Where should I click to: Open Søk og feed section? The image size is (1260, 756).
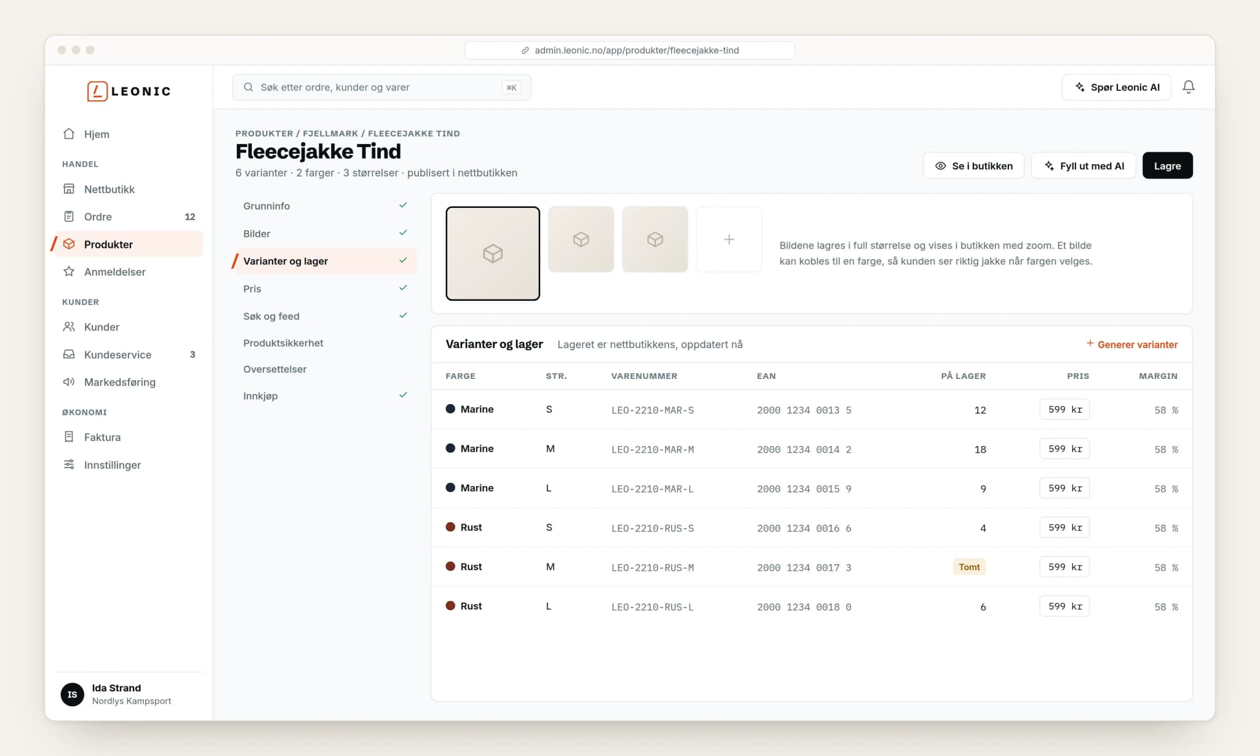(x=325, y=316)
